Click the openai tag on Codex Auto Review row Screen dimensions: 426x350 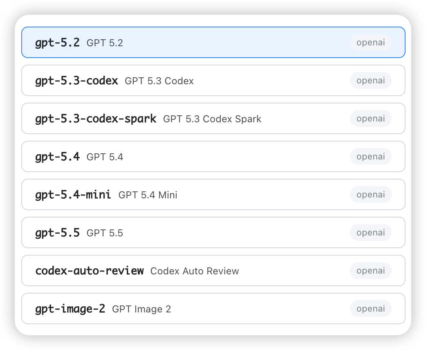pyautogui.click(x=370, y=271)
